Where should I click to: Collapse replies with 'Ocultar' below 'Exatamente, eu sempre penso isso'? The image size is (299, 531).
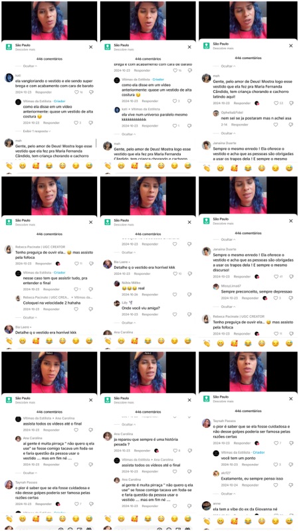coord(228,494)
